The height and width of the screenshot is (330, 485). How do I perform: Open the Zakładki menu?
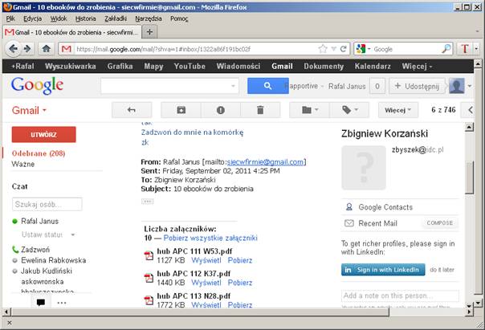tap(116, 18)
